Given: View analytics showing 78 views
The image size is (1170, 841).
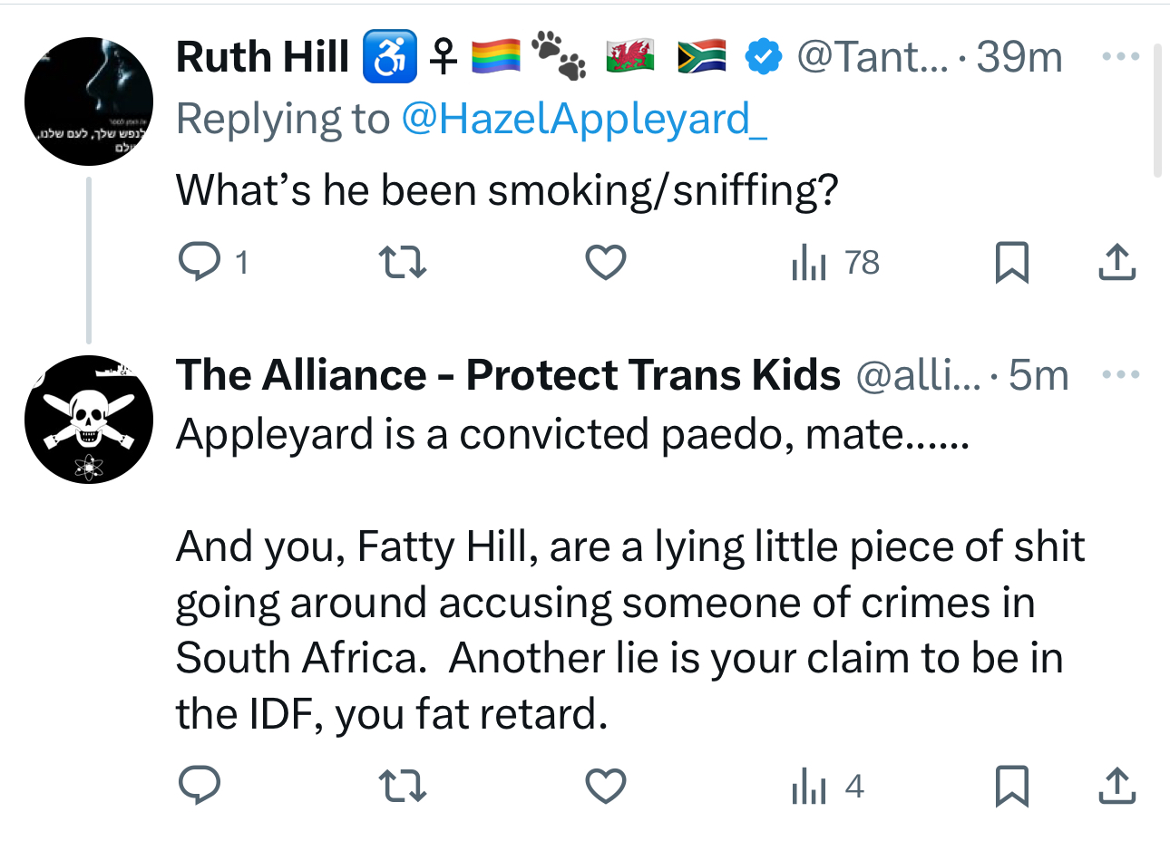Looking at the screenshot, I should 835,262.
